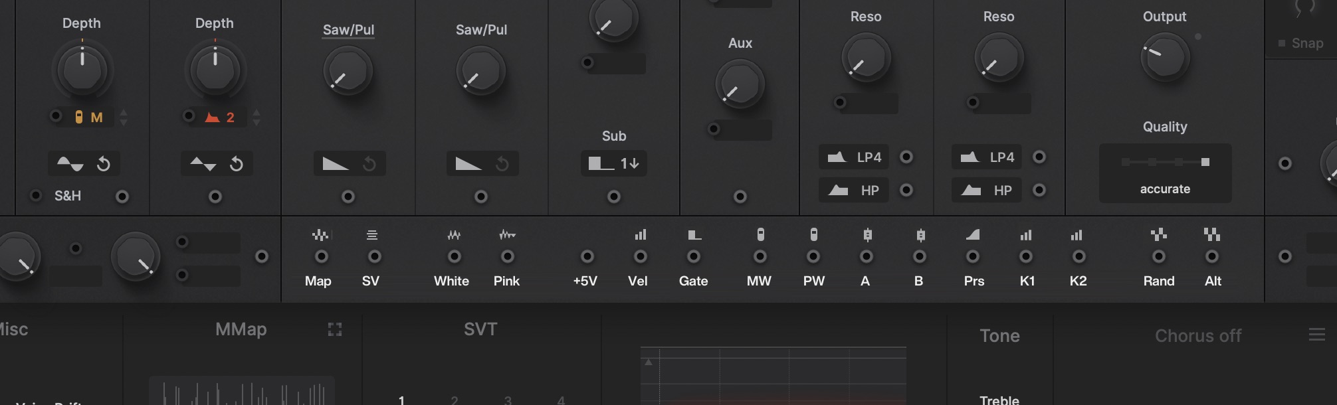Click the jack left of S&H label

(x=36, y=195)
